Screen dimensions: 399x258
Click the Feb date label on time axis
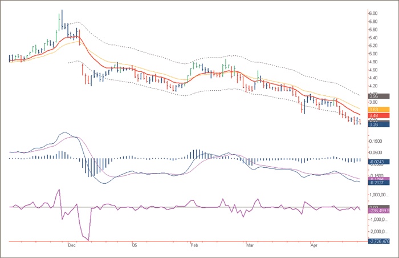[x=194, y=245]
